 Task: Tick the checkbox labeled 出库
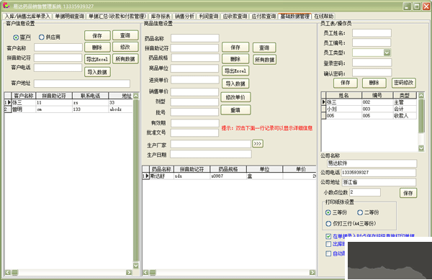(x=328, y=244)
